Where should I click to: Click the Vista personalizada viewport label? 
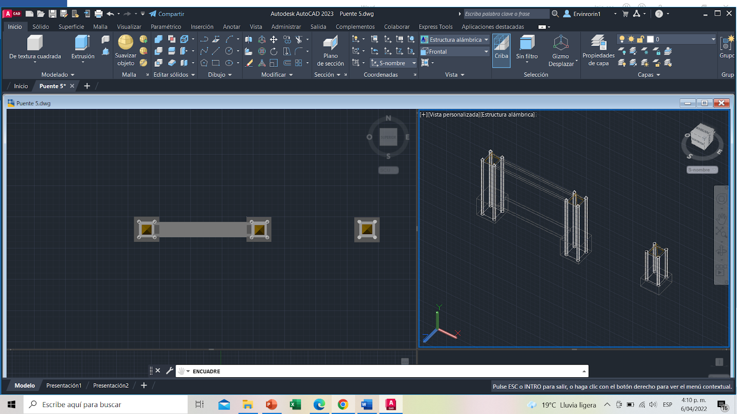(454, 115)
